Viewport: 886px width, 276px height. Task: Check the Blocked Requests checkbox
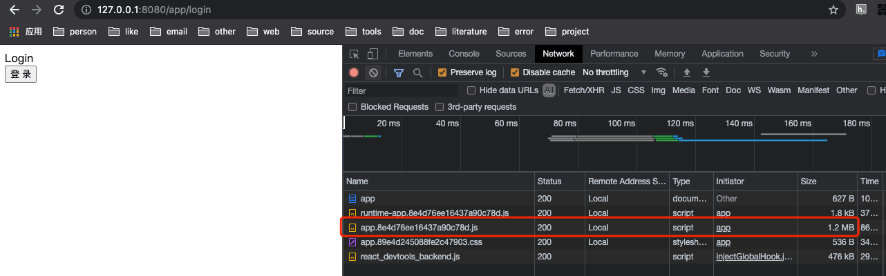tap(352, 107)
